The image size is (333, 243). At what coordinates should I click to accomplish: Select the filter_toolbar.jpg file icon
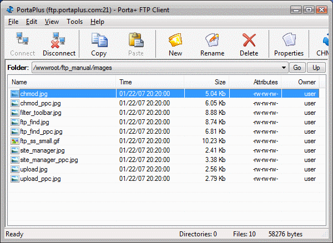(15, 113)
